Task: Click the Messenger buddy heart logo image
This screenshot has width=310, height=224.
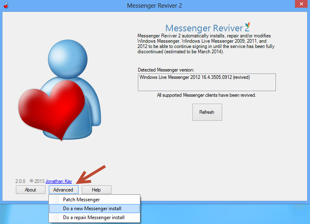Action: [59, 90]
